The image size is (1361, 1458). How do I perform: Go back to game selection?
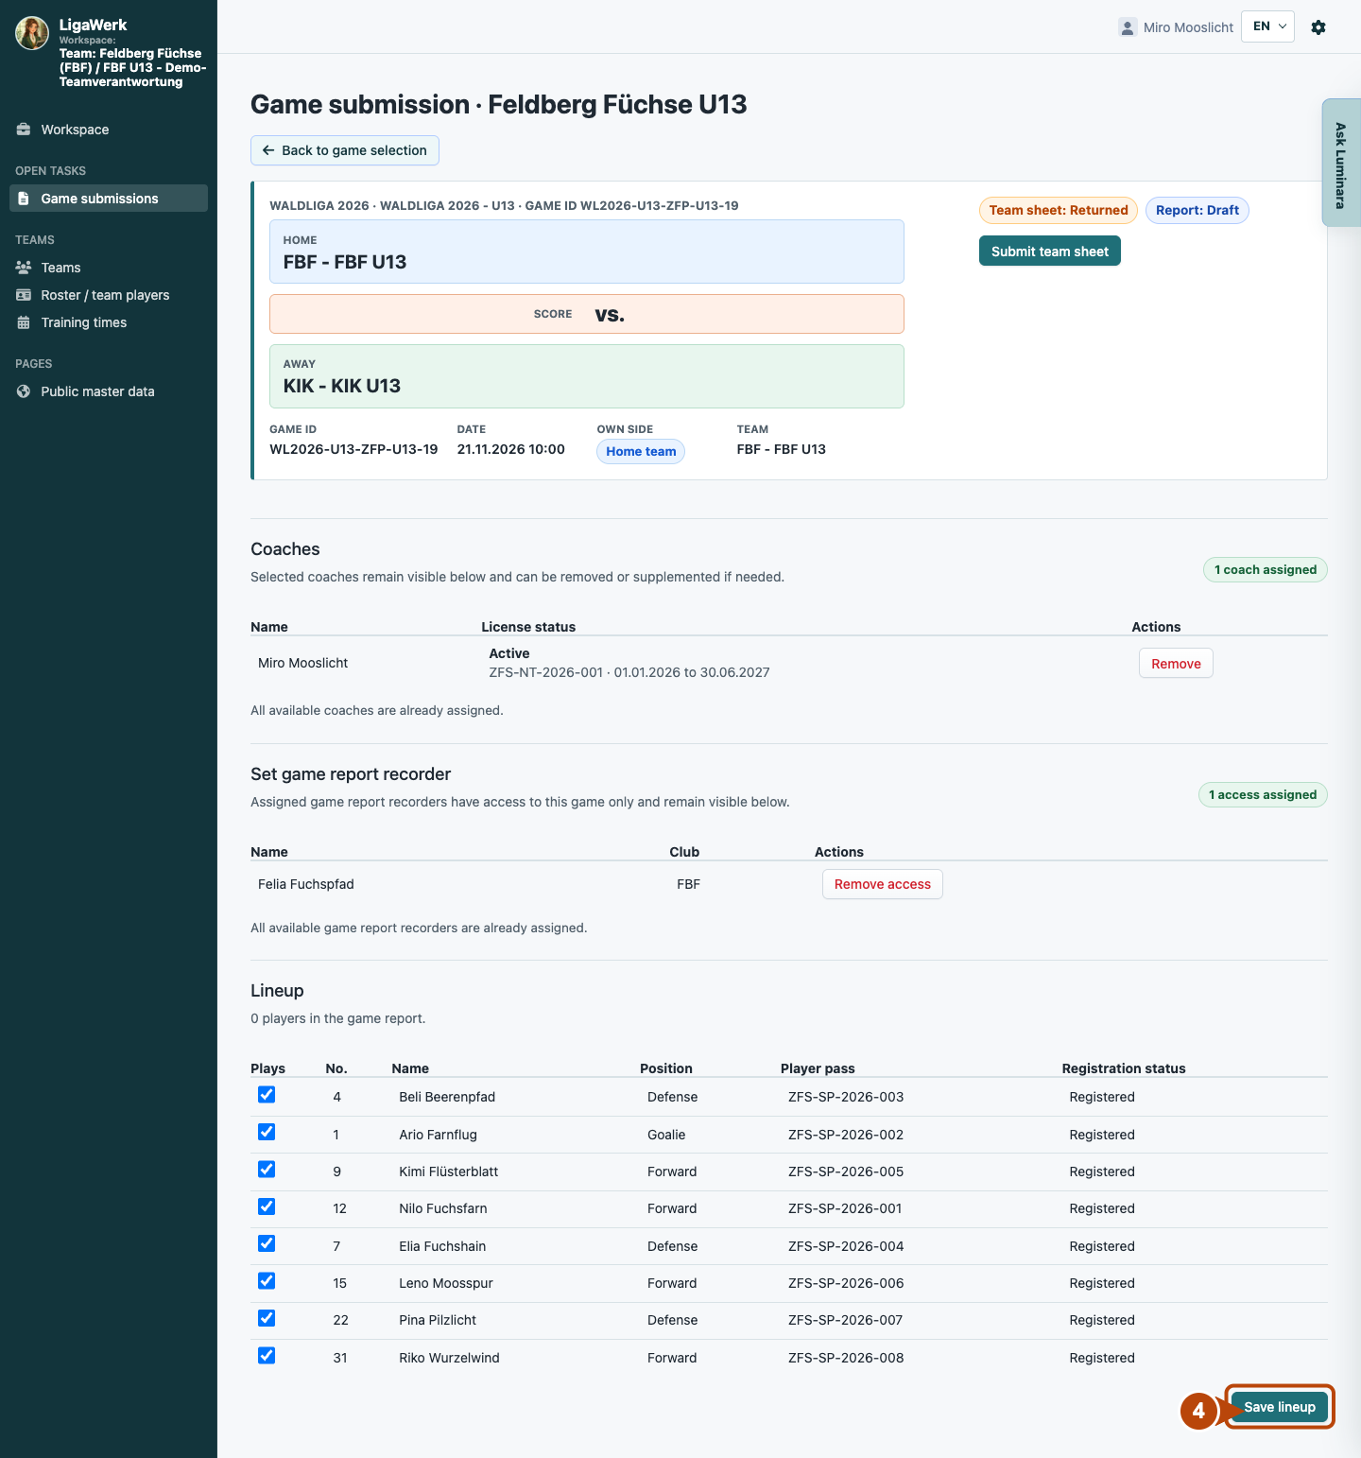tap(345, 150)
